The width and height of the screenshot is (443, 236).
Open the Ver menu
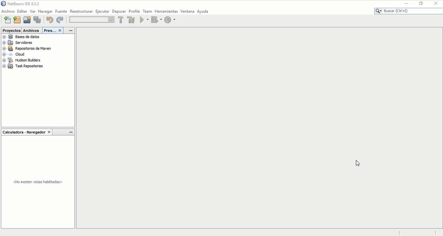[32, 11]
